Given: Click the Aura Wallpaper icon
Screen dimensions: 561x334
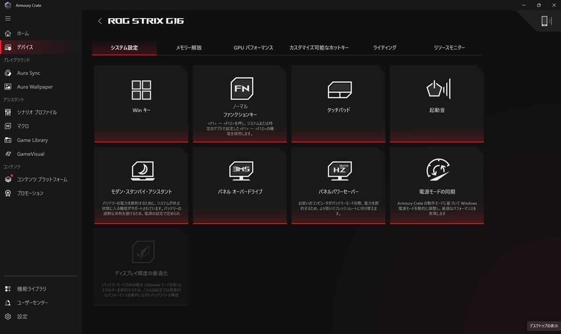Looking at the screenshot, I should pyautogui.click(x=7, y=87).
